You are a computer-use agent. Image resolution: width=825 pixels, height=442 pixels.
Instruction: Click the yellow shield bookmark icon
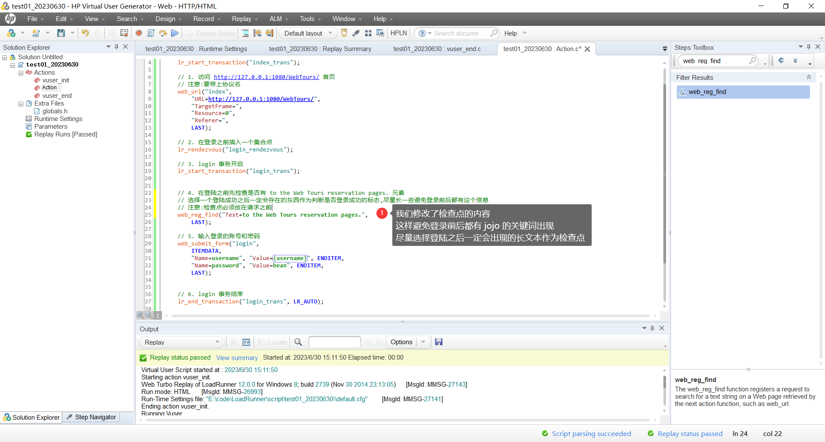pos(344,33)
